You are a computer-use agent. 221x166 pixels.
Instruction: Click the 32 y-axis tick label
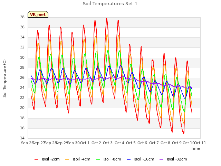tap(22, 47)
